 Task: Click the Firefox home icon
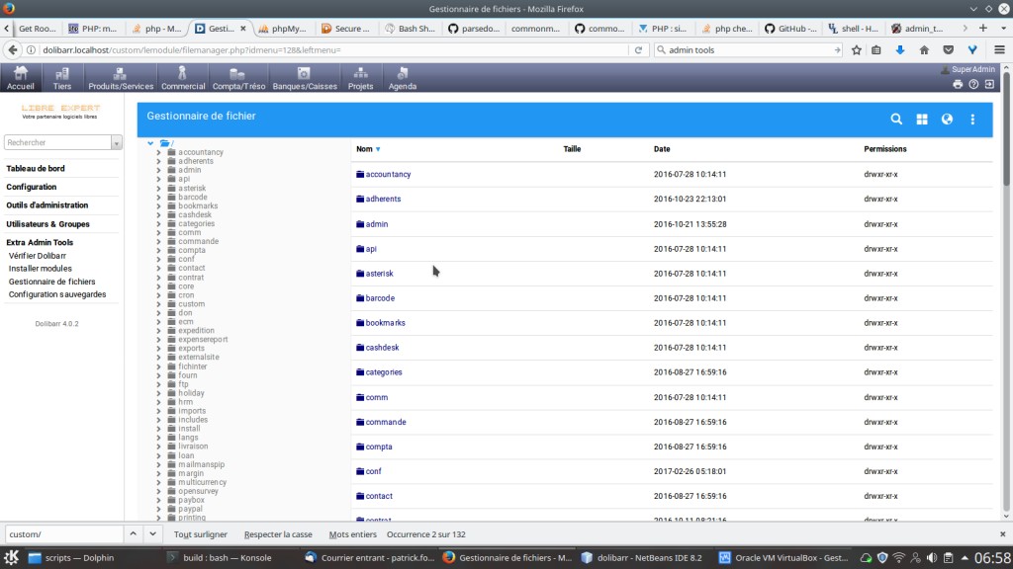click(925, 49)
